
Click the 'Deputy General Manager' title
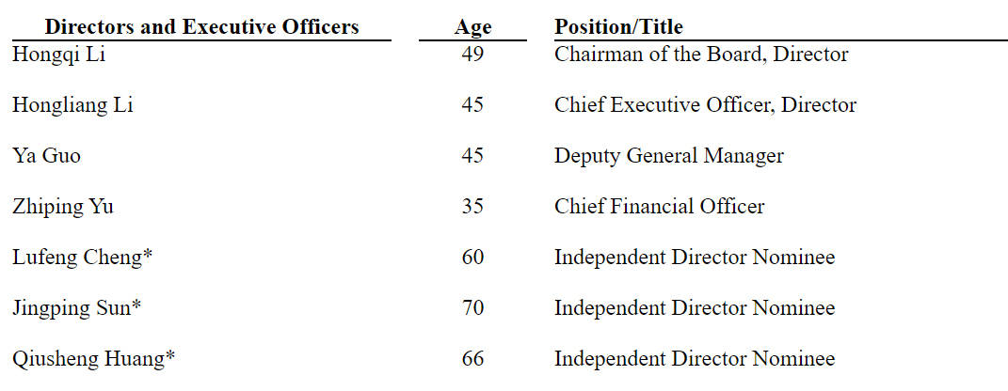(x=668, y=156)
